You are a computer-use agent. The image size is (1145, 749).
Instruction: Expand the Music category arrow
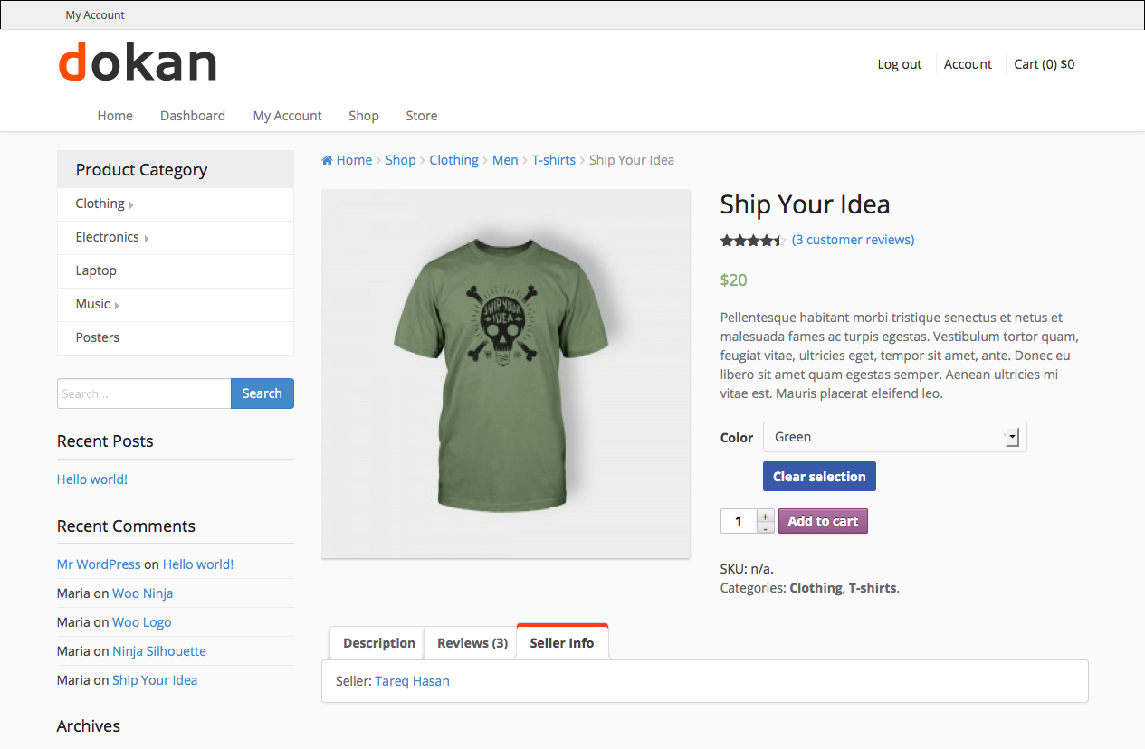coord(117,306)
